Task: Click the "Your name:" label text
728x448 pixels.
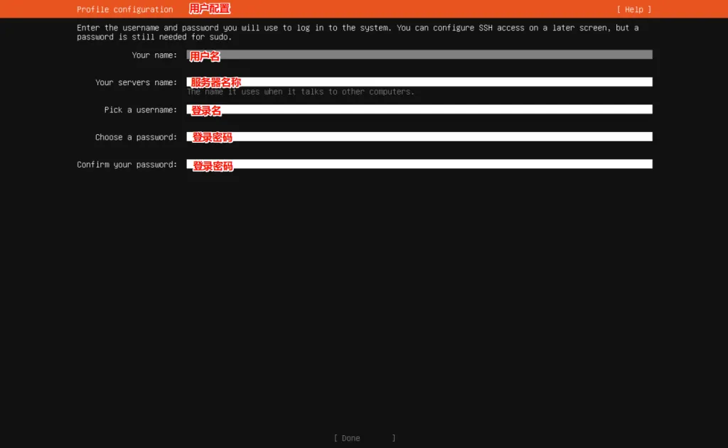Action: [154, 55]
